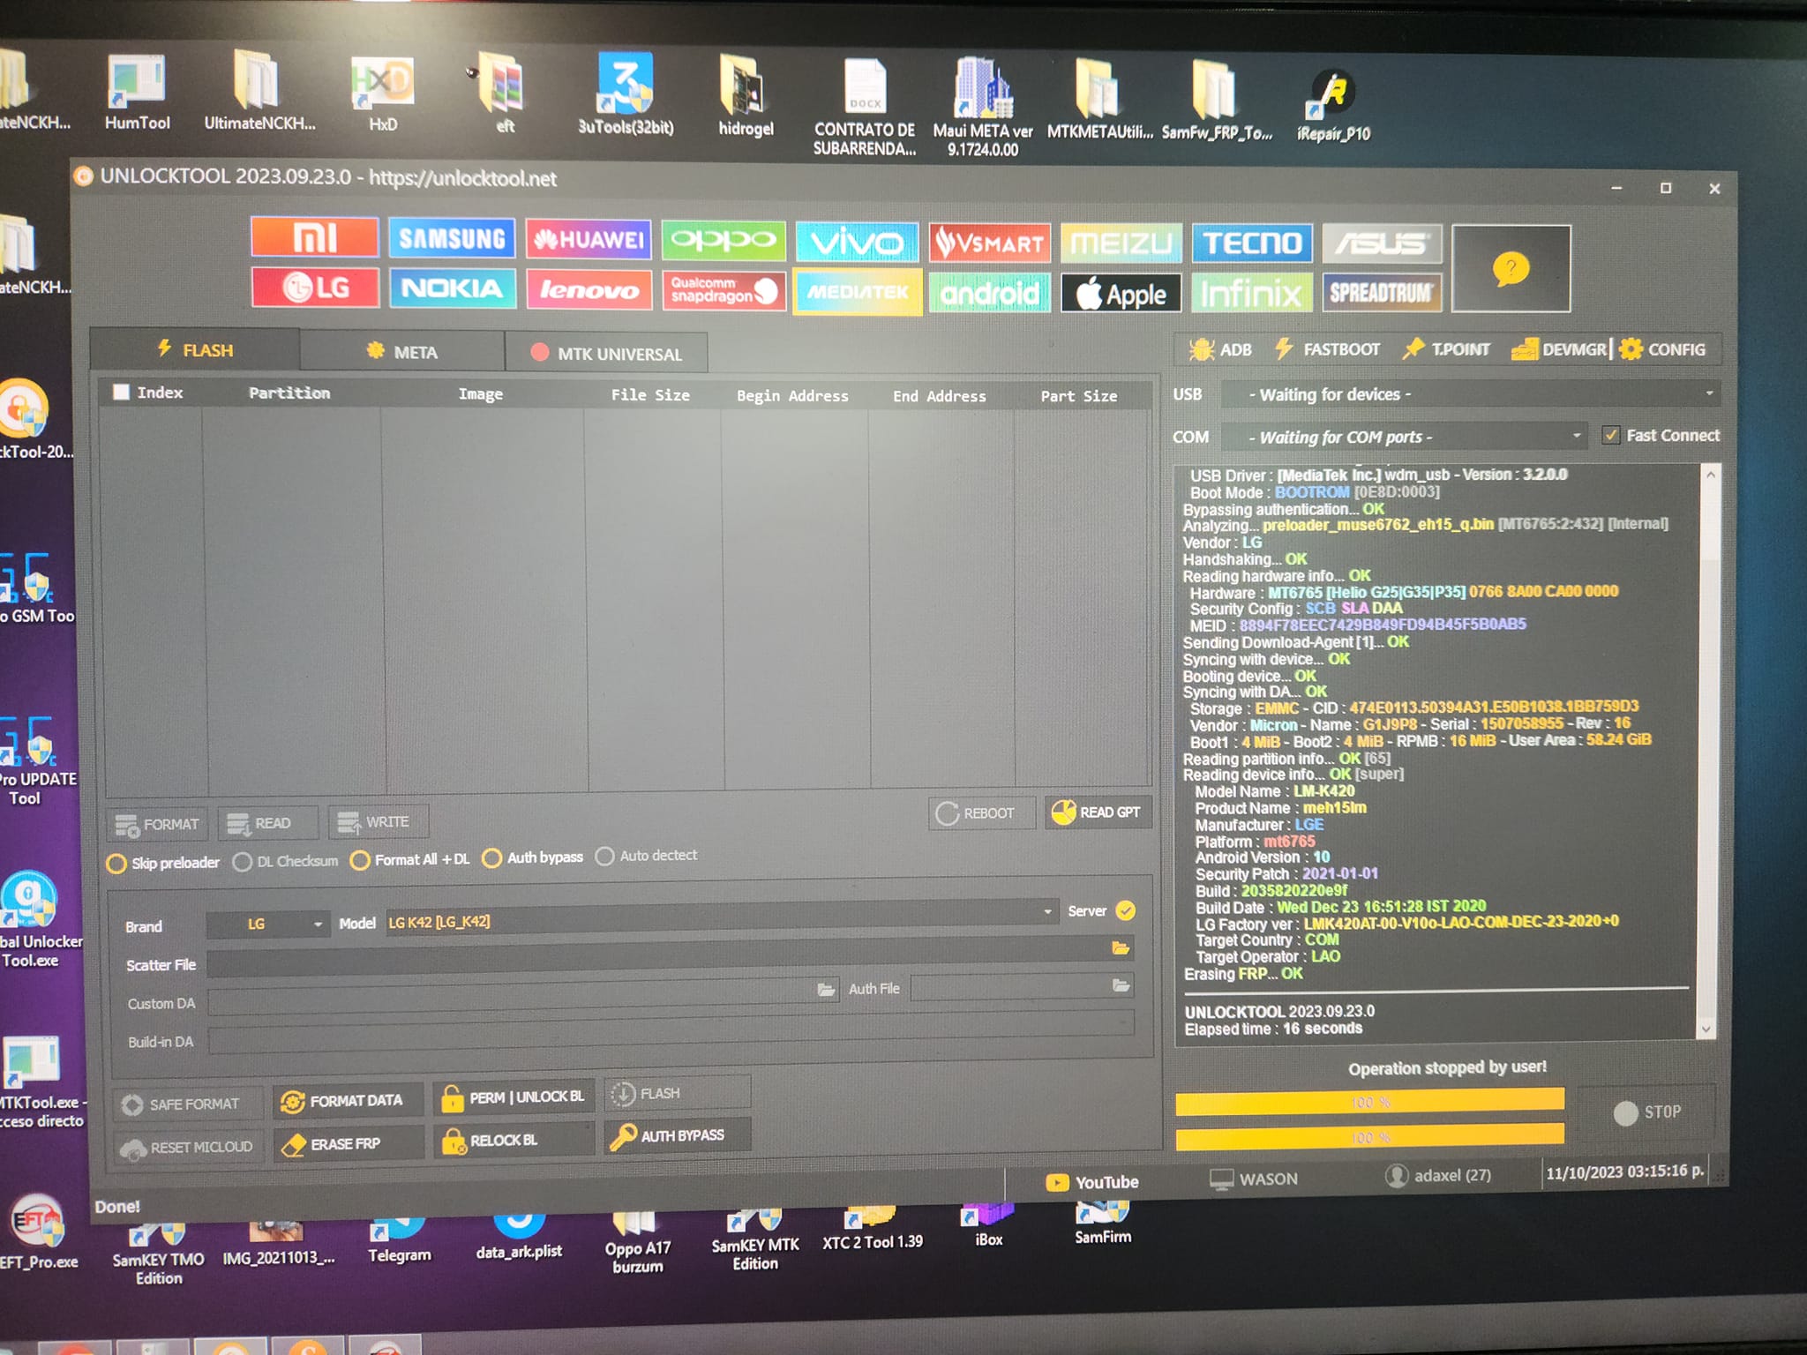1807x1355 pixels.
Task: Select the Samsung brand tile
Action: pos(452,239)
